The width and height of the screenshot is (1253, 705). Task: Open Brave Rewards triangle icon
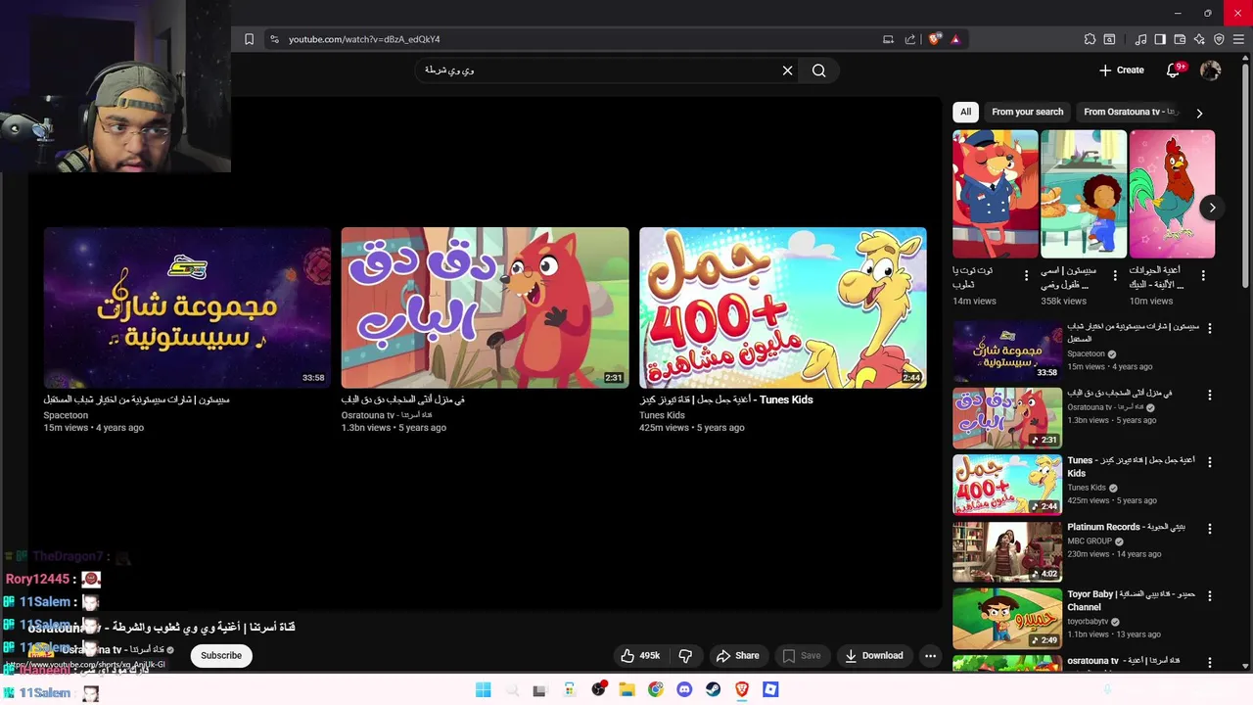[x=955, y=39]
